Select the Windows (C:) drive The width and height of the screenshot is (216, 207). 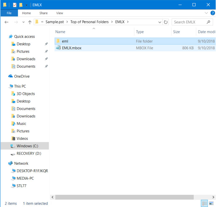25,146
